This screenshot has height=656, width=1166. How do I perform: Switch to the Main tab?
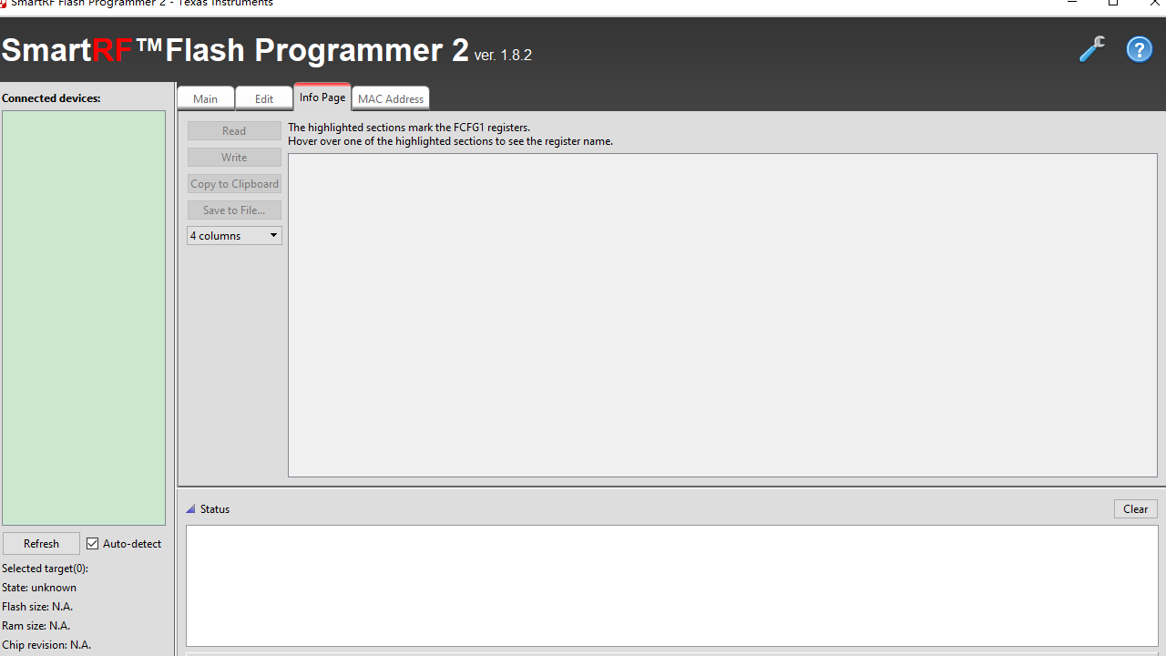pos(205,98)
